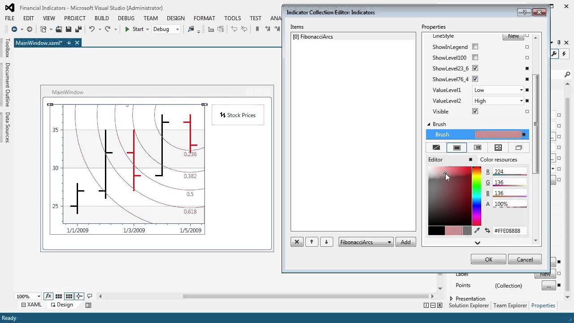Click the Open File toolbar icon

pos(59,29)
